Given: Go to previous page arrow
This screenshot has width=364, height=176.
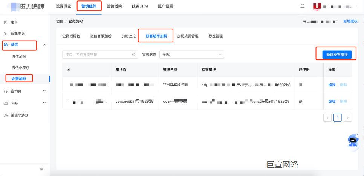Looking at the screenshot, I should tap(327, 118).
